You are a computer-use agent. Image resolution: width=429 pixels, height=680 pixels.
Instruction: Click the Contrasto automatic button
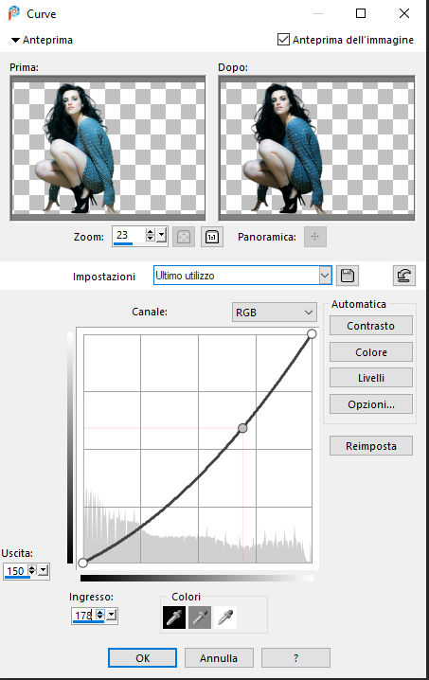click(x=371, y=326)
